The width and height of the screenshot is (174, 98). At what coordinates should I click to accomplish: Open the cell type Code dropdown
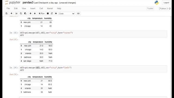coord(67,14)
